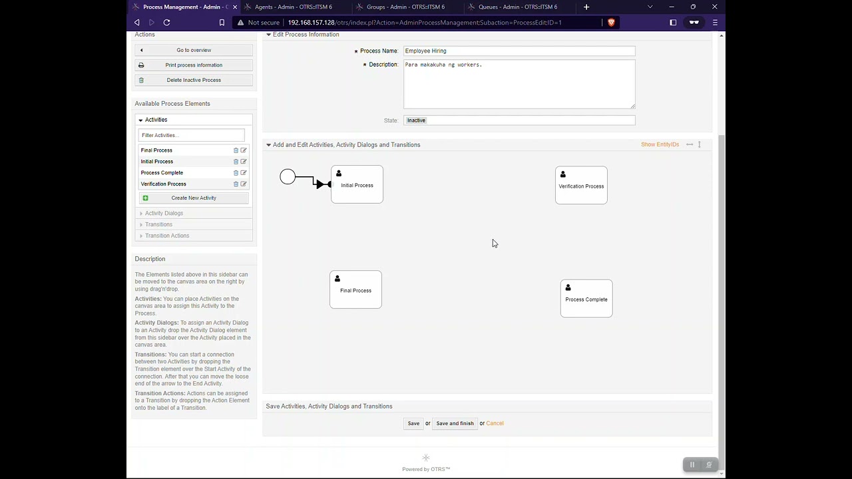Click the user icon in Process Complete box

(x=568, y=287)
